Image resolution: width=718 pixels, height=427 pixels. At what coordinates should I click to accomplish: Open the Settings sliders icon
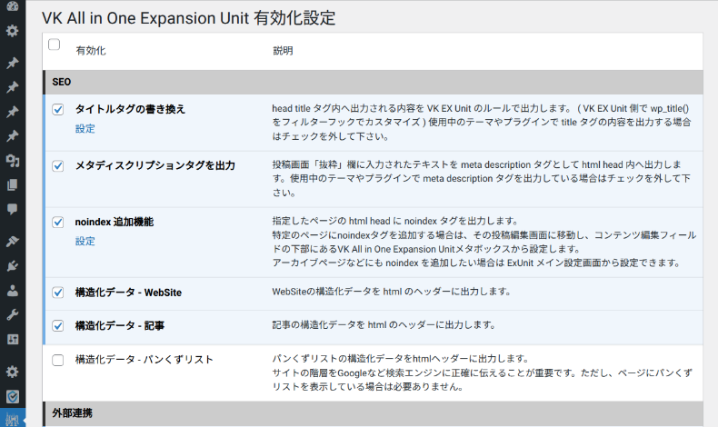(x=13, y=340)
